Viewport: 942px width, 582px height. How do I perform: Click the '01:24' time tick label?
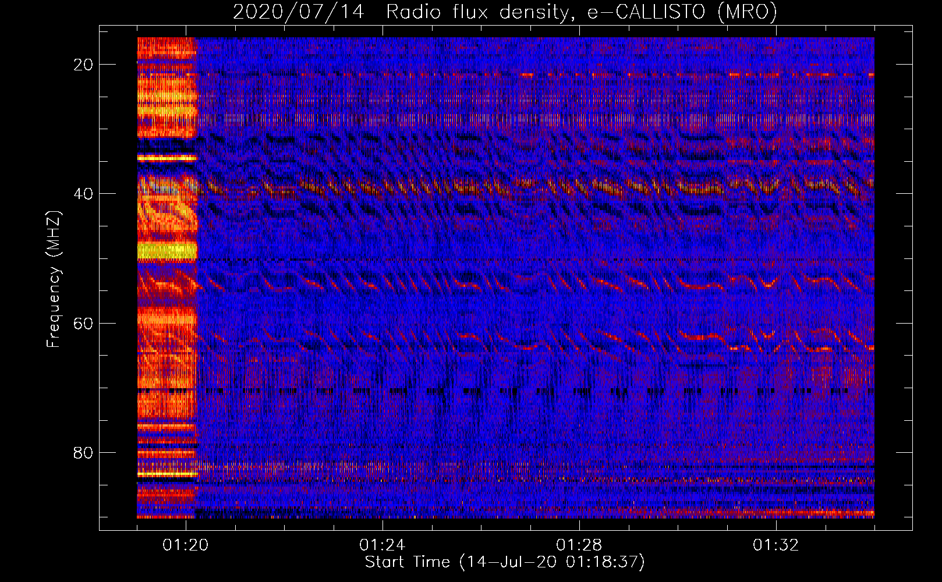point(383,545)
